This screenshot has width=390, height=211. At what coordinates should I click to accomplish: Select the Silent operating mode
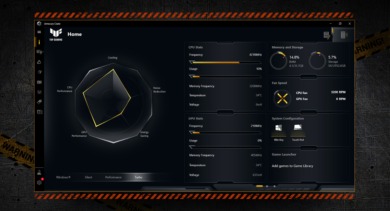[x=88, y=177]
